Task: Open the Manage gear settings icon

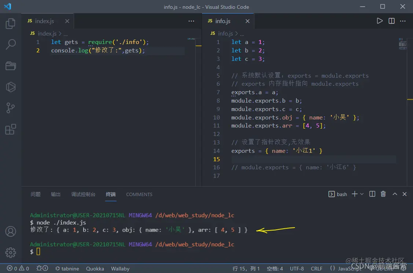Action: pyautogui.click(x=11, y=252)
